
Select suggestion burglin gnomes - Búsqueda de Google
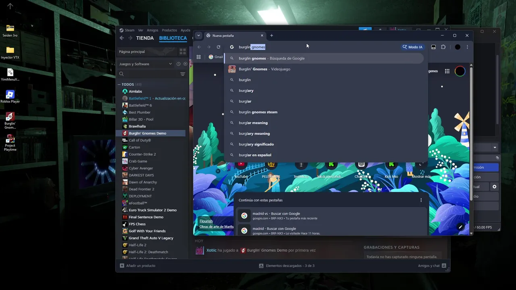[x=324, y=58]
